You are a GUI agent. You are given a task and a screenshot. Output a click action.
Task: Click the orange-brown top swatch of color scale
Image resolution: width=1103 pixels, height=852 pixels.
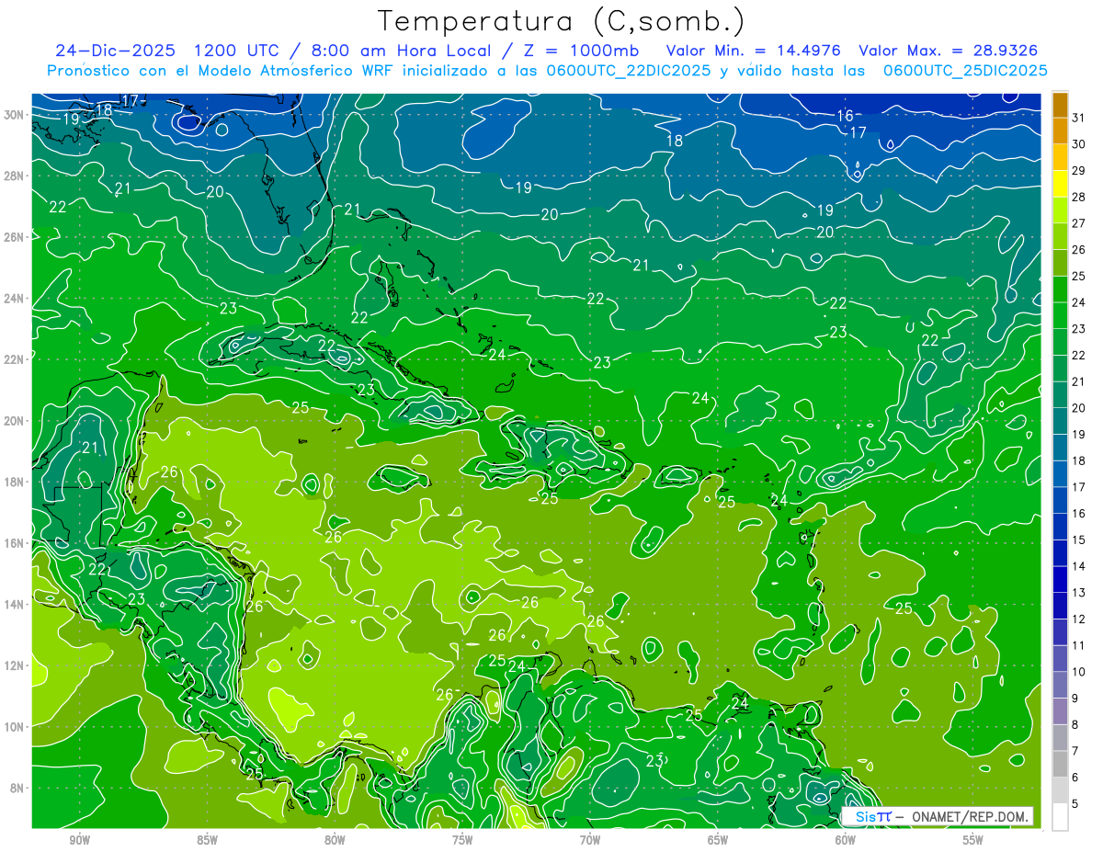tap(1060, 105)
